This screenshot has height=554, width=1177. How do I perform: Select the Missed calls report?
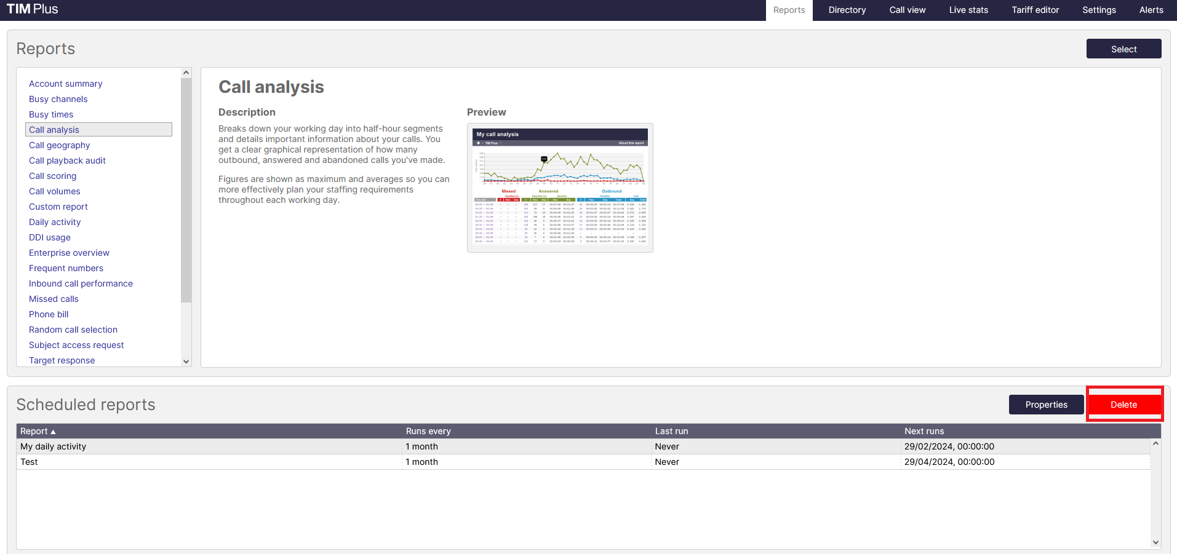pyautogui.click(x=54, y=299)
